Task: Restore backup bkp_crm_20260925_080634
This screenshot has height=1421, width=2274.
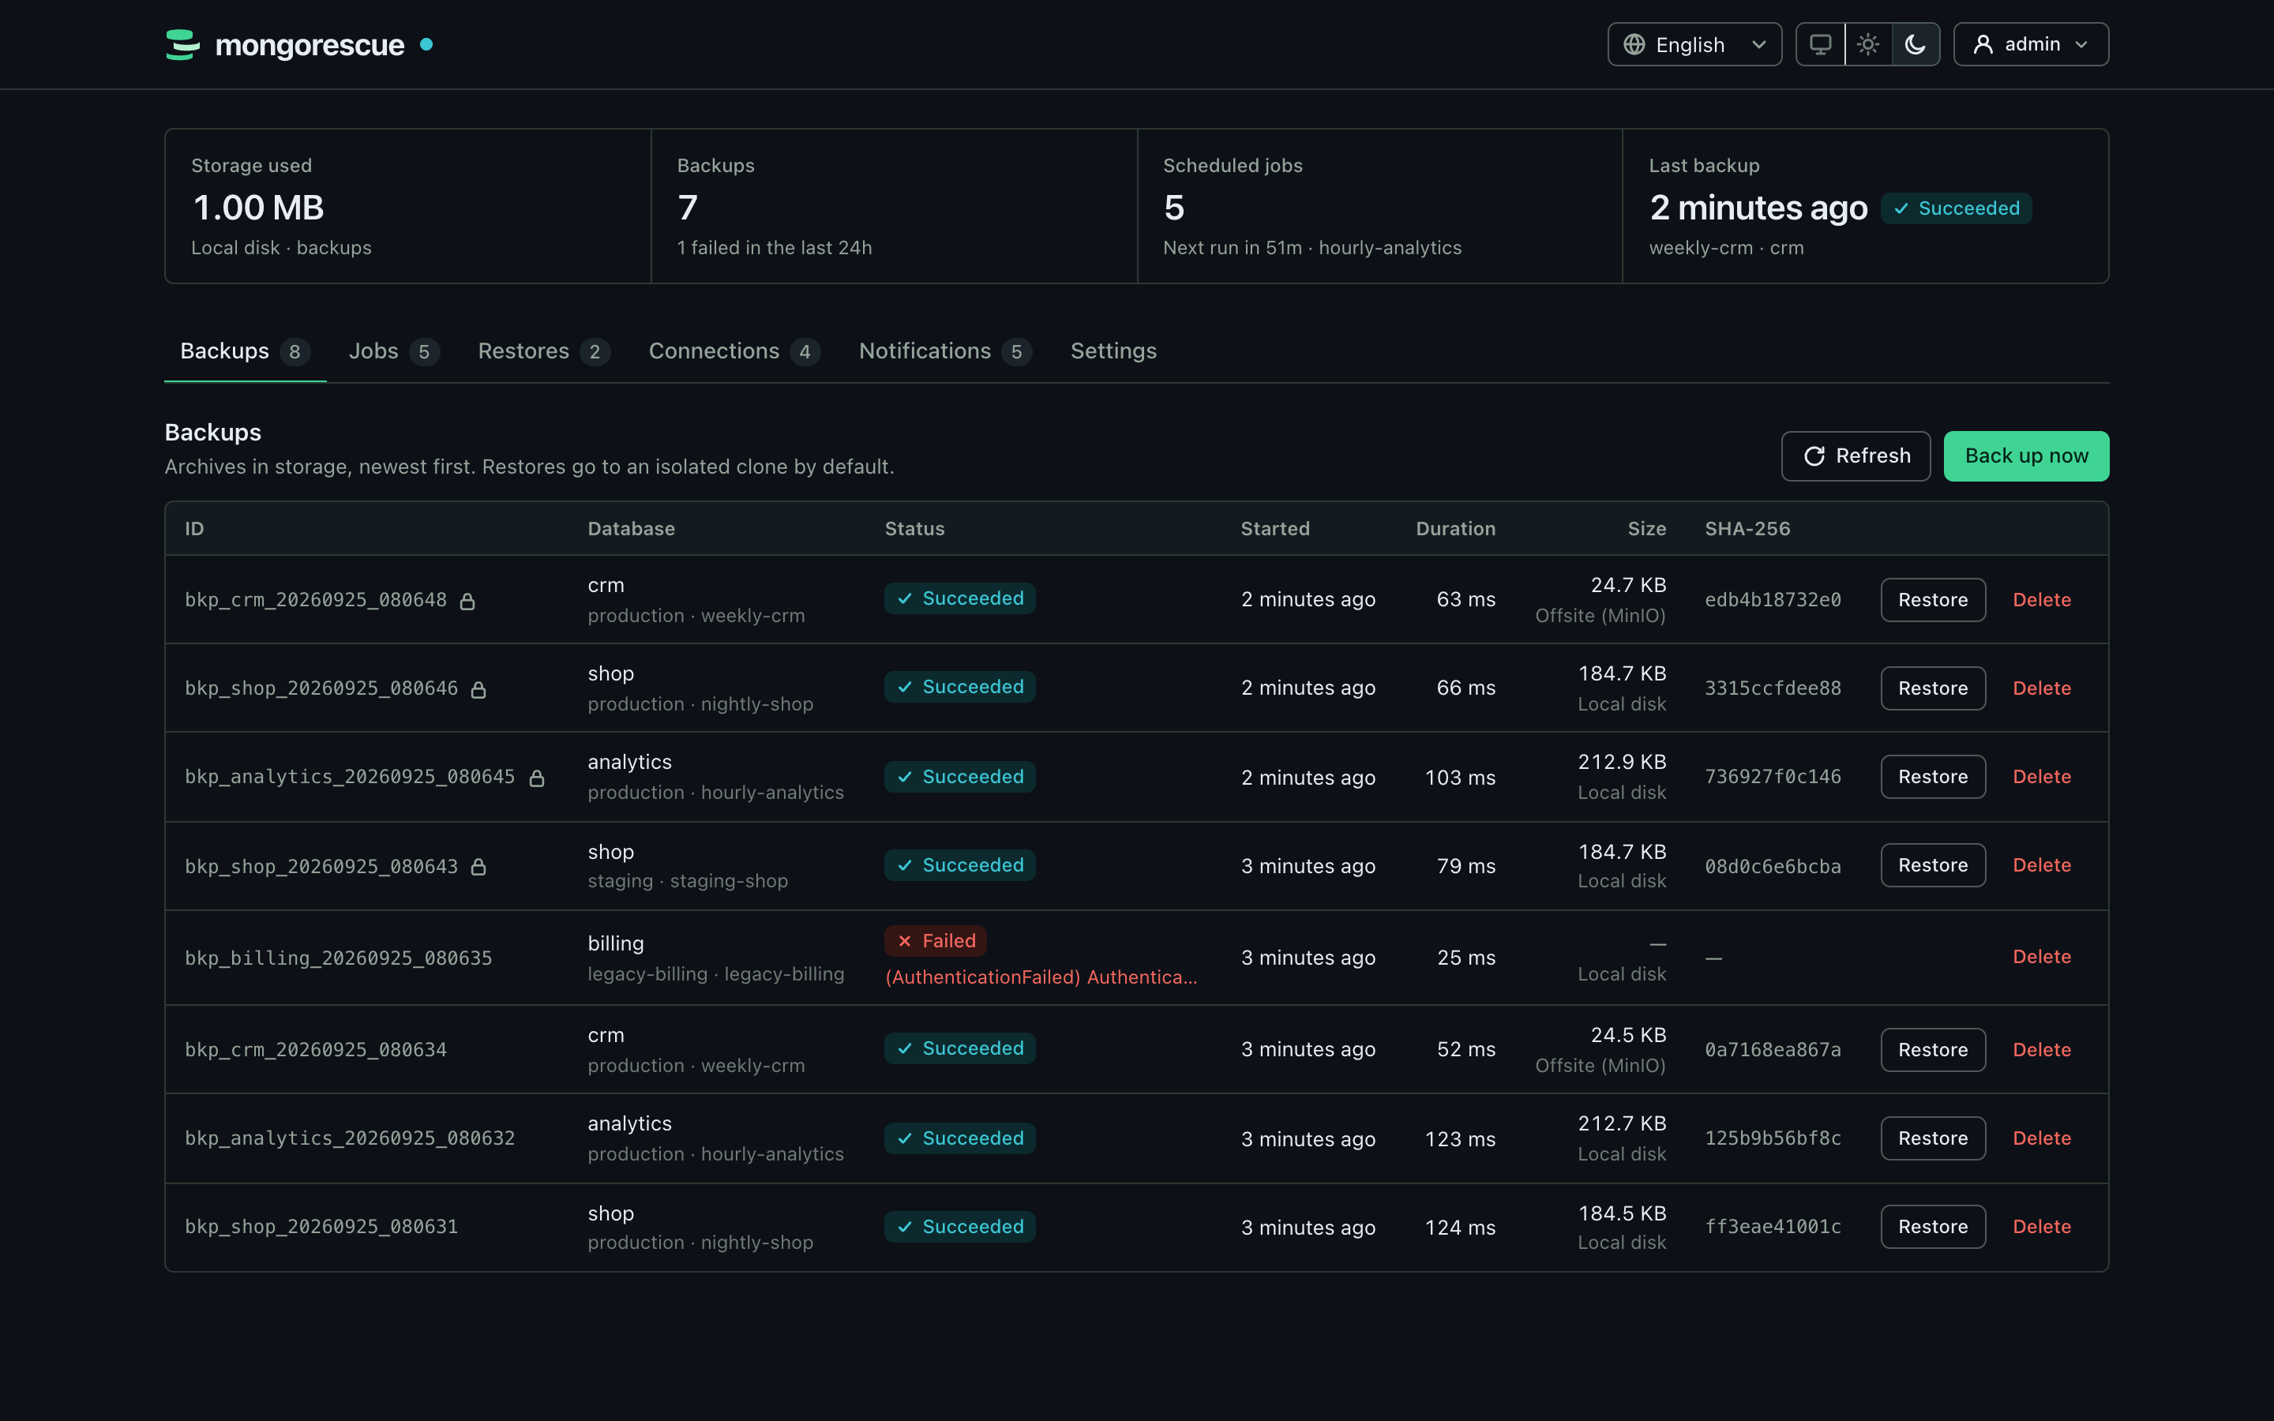Action: coord(1933,1050)
